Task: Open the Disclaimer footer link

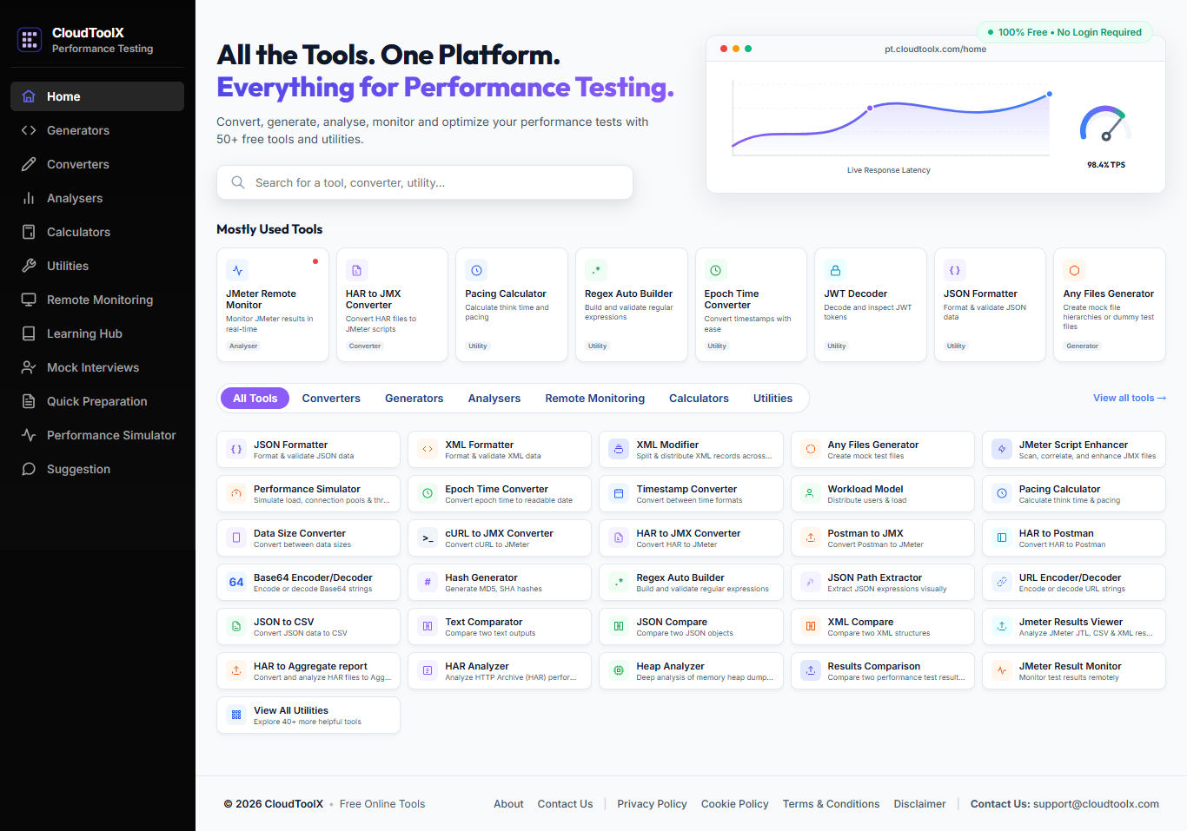Action: [x=919, y=804]
